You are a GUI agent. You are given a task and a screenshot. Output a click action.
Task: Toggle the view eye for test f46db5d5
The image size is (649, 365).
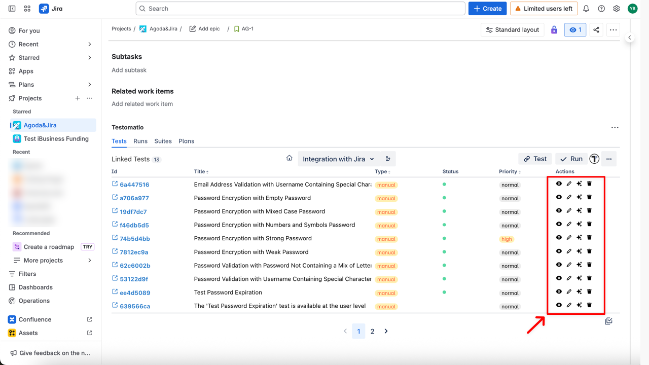559,224
